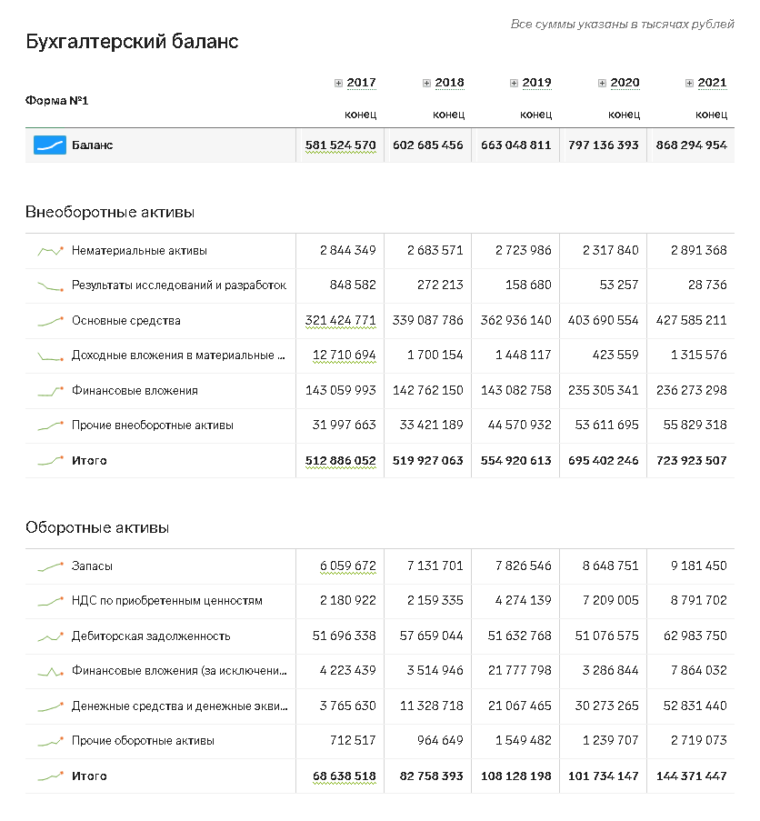
Task: Click the Оборотные активы section heading
Action: pyautogui.click(x=97, y=527)
